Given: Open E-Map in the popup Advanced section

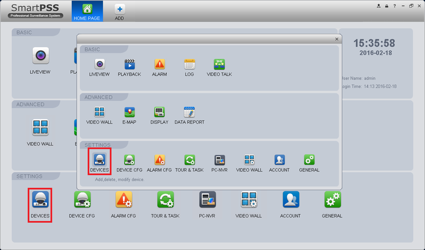Looking at the screenshot, I should pos(129,116).
